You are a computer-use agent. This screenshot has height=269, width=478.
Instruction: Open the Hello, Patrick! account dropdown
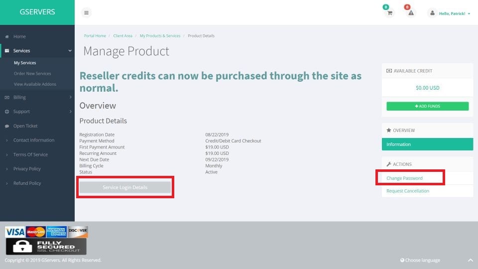(x=454, y=13)
